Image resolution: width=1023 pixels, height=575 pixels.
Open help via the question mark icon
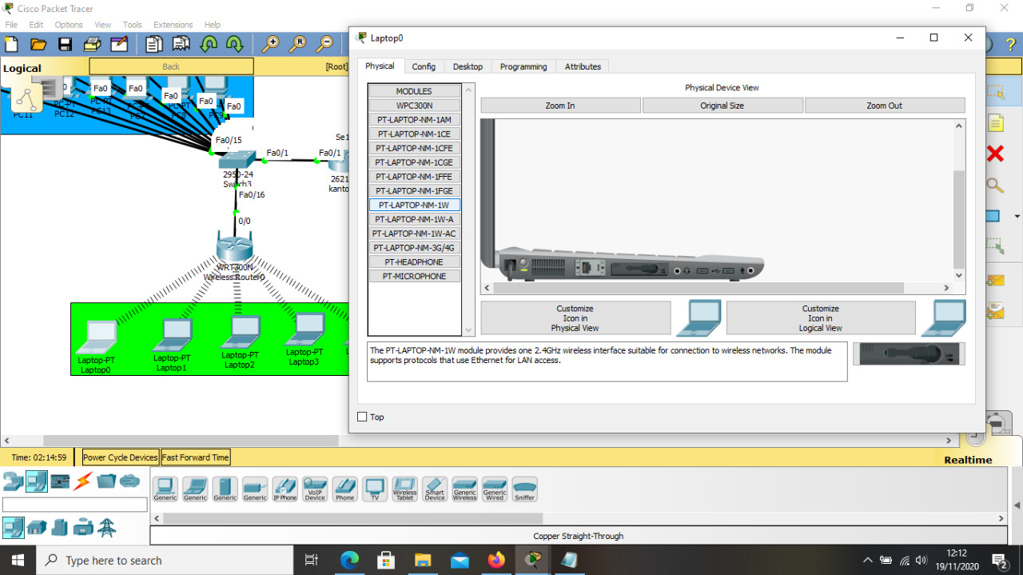(1010, 45)
